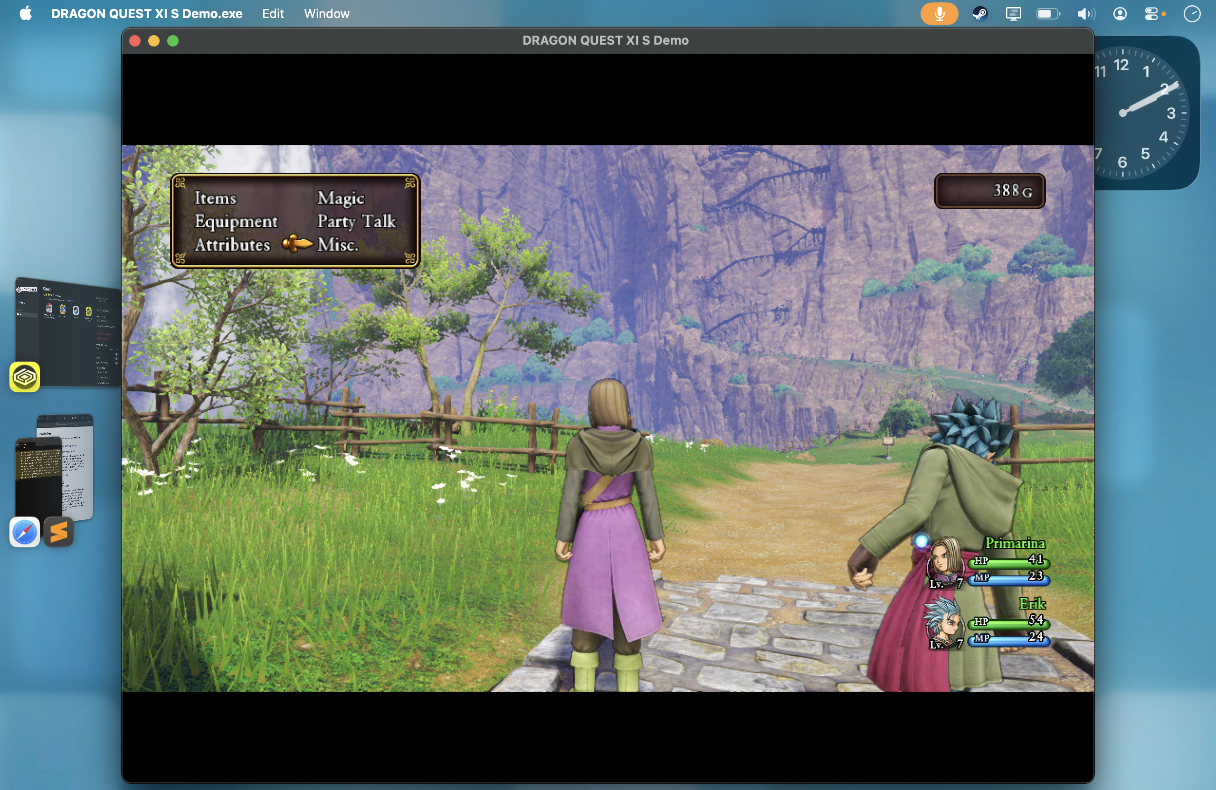Click Misc. in the game menu
1216x790 pixels.
338,245
